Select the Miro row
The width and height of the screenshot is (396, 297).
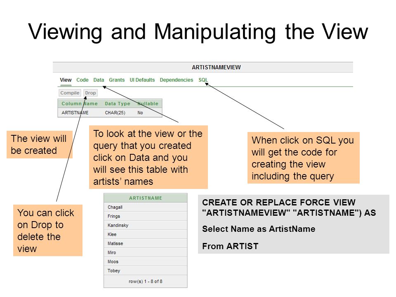point(146,252)
